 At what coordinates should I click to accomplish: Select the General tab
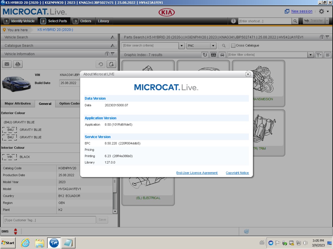(x=45, y=104)
